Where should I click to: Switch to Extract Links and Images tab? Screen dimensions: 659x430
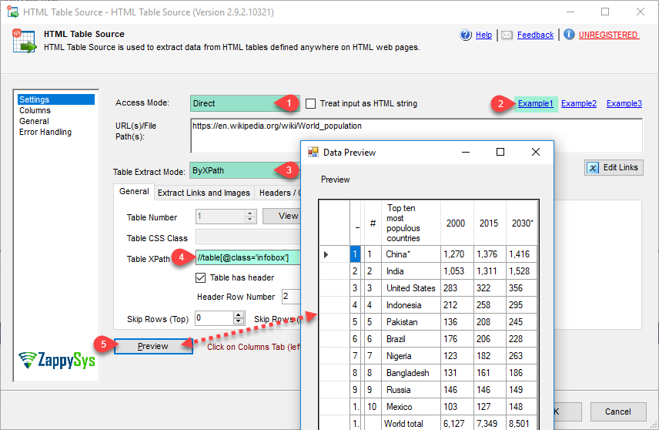204,193
